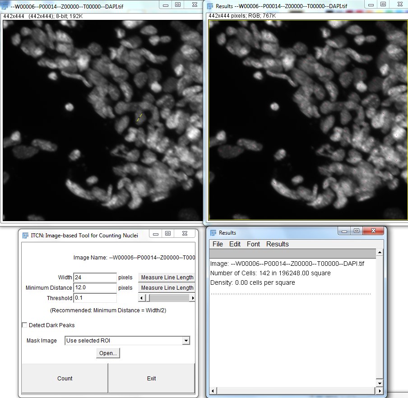The image size is (408, 398).
Task: Open the Edit menu in Results window
Action: 235,244
